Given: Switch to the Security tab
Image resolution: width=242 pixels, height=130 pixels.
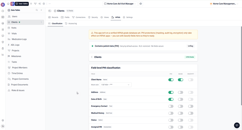Looking at the screenshot, I should click(x=93, y=17).
